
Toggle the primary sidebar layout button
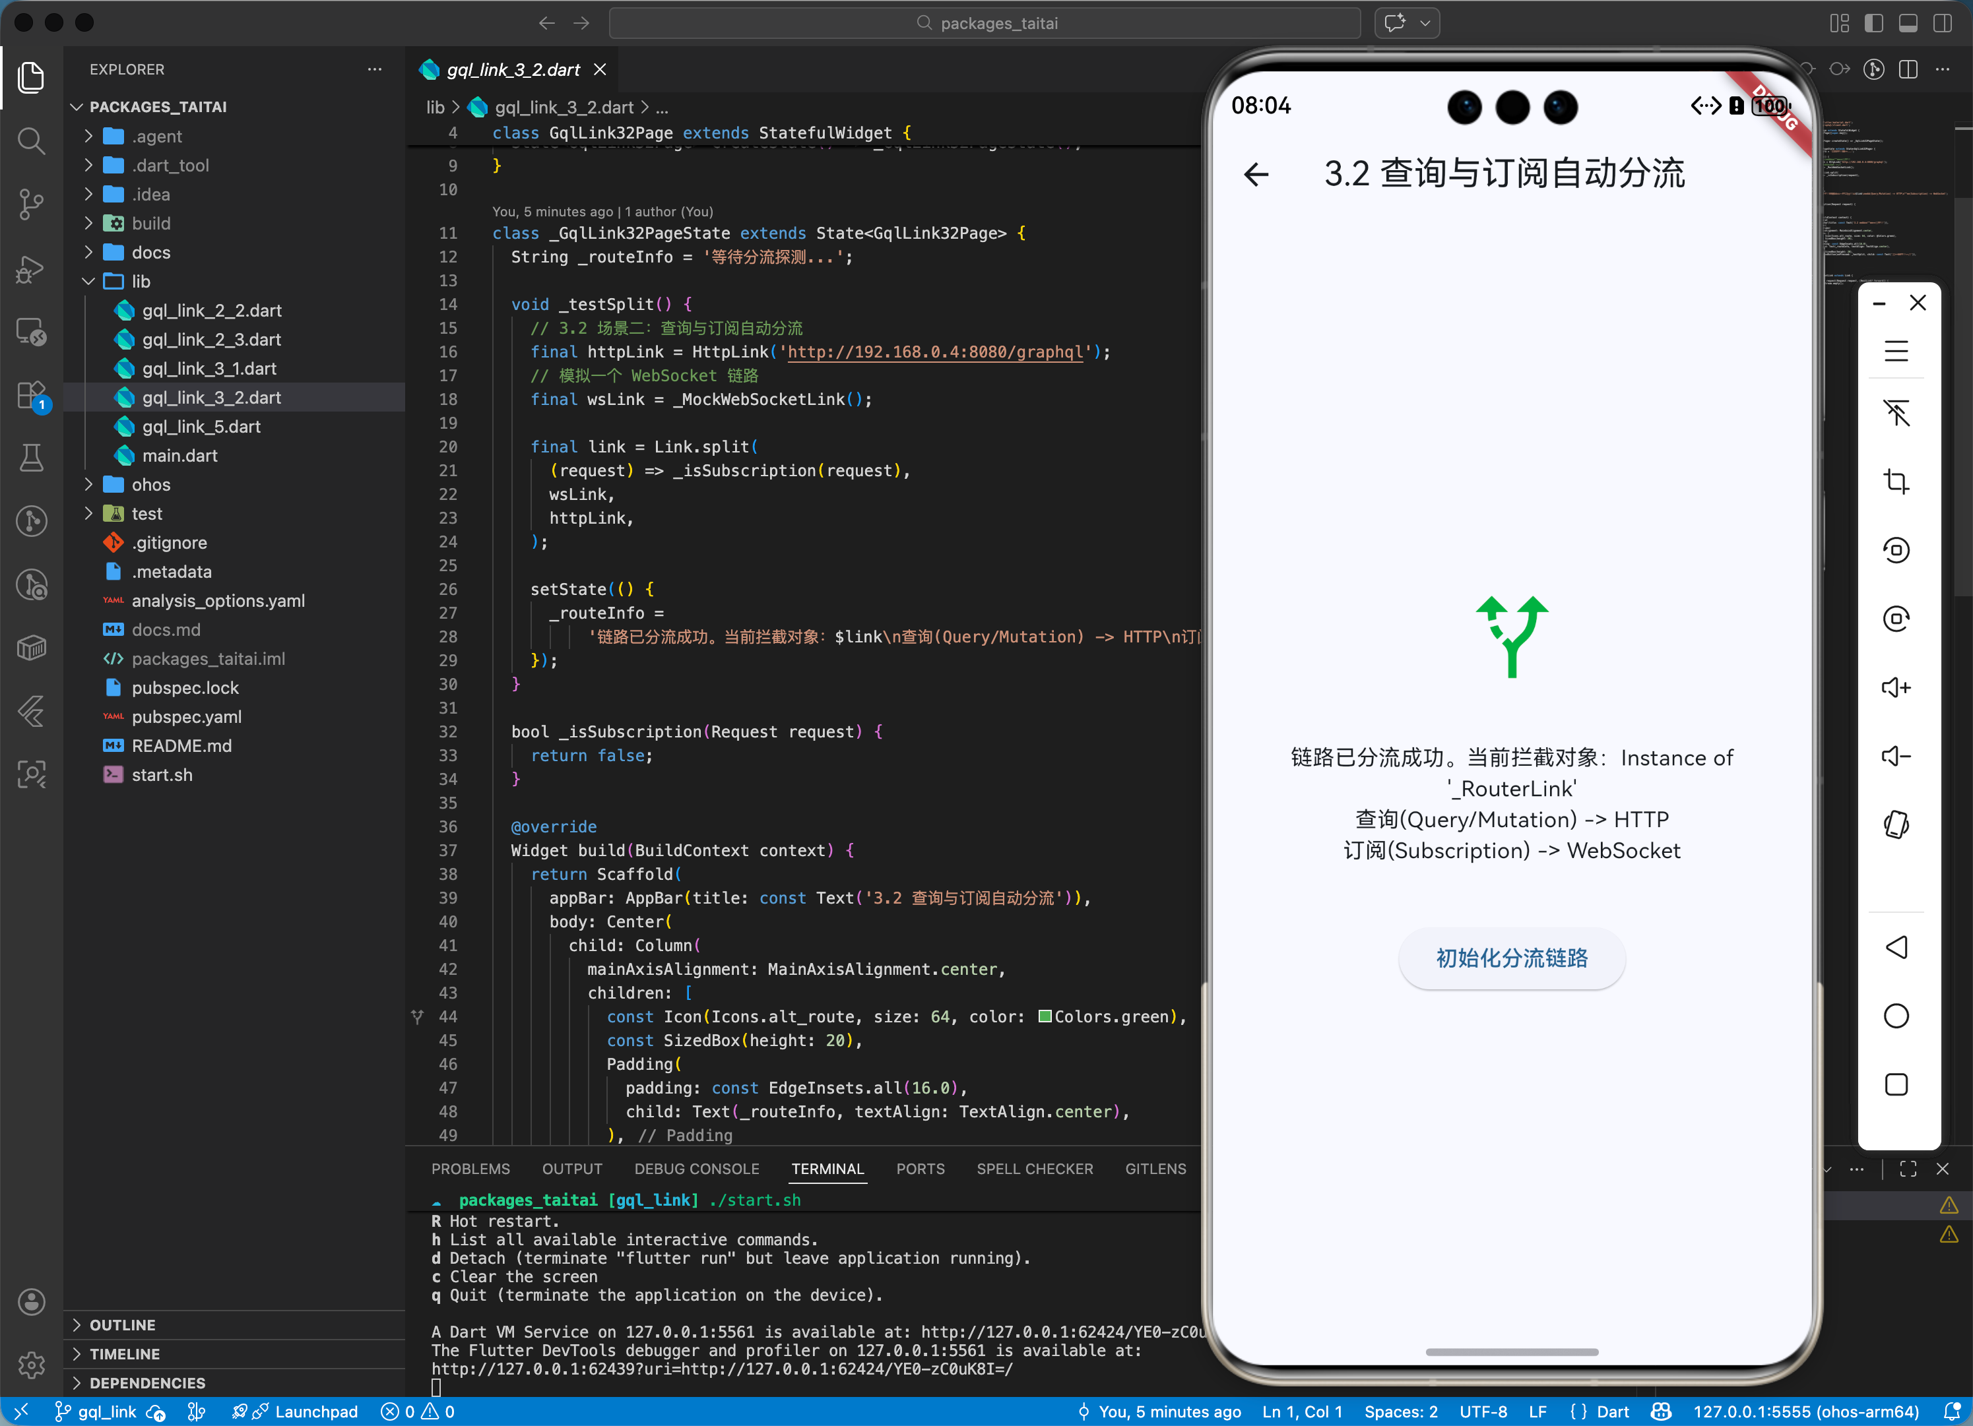pos(1874,24)
